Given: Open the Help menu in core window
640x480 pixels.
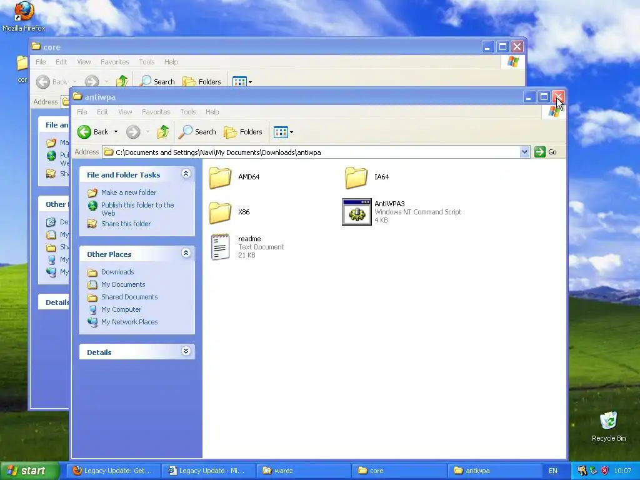Looking at the screenshot, I should (x=171, y=62).
